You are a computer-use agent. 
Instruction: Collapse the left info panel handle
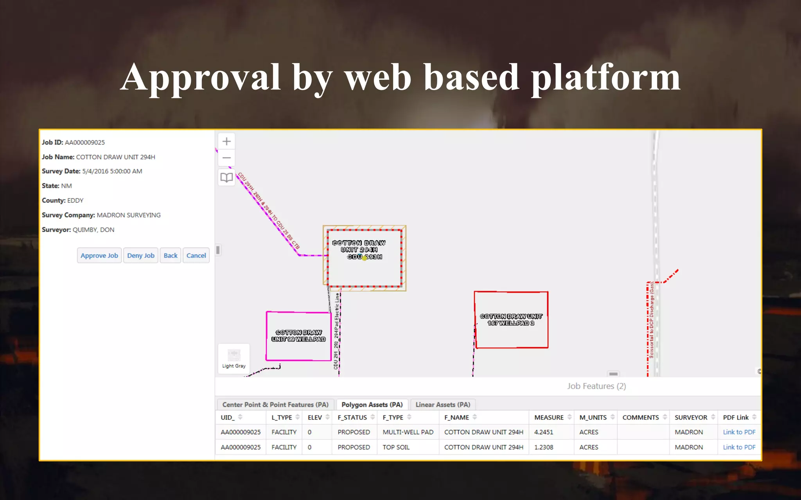click(x=218, y=250)
